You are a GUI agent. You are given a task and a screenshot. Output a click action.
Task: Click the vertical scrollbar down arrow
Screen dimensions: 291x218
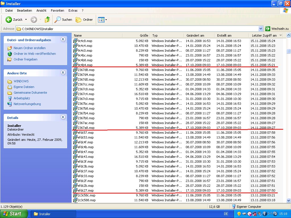289,200
